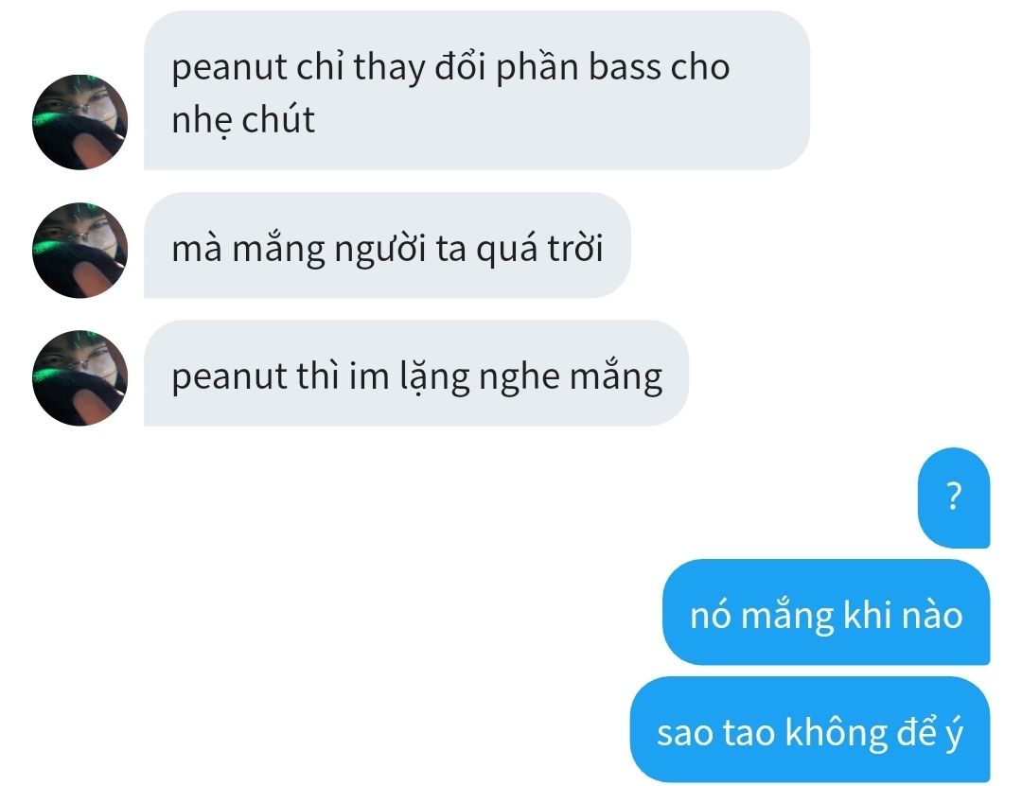1022x786 pixels.
Task: Select the 'peanut chỉ thay đổi phần bass' bubble
Action: tap(476, 91)
